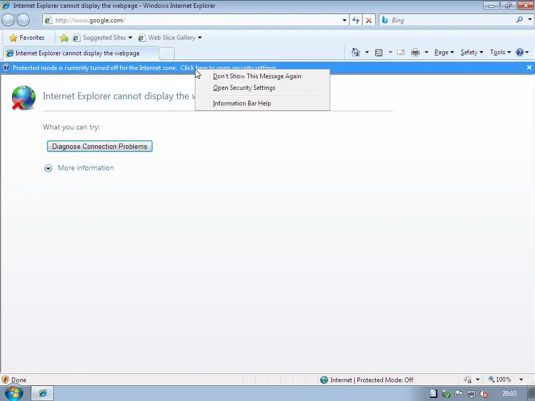Click the Done status text
Image resolution: width=535 pixels, height=401 pixels.
19,380
